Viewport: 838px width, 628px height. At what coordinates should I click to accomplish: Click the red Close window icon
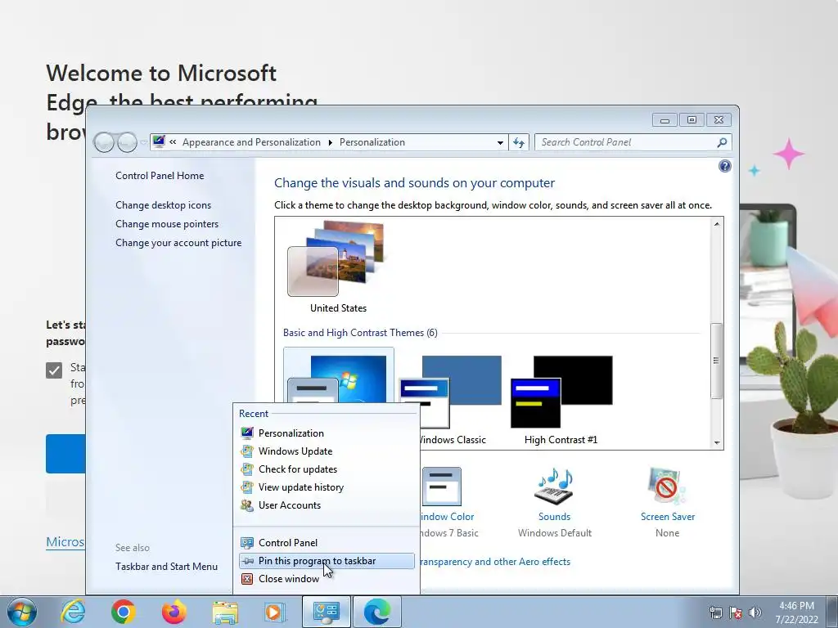tap(247, 579)
